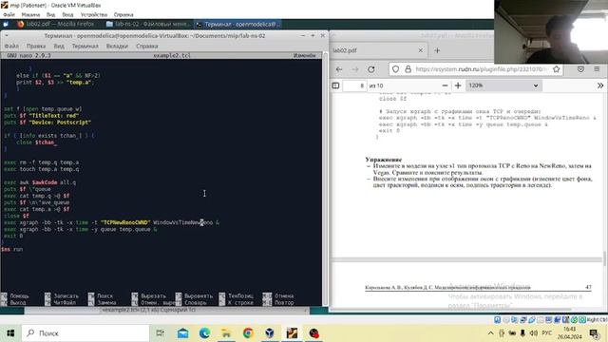
Task: Open the Firefox hamburger application menu
Action: (597, 69)
